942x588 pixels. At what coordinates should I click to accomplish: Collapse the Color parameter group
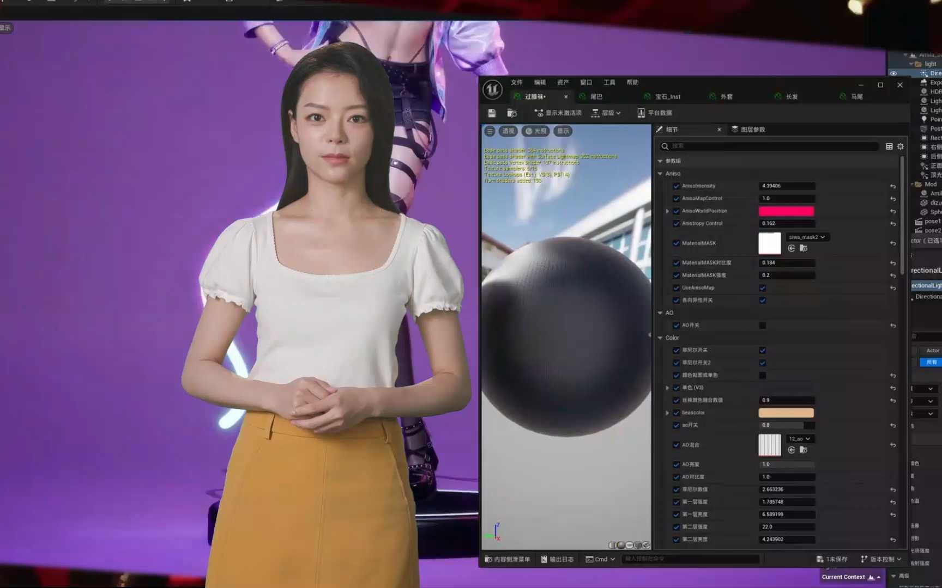tap(660, 338)
